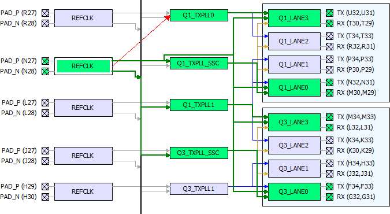Image resolution: width=390 pixels, height=214 pixels.
Task: Select the PAD_P (H29) pad icon
Action: tap(45, 186)
